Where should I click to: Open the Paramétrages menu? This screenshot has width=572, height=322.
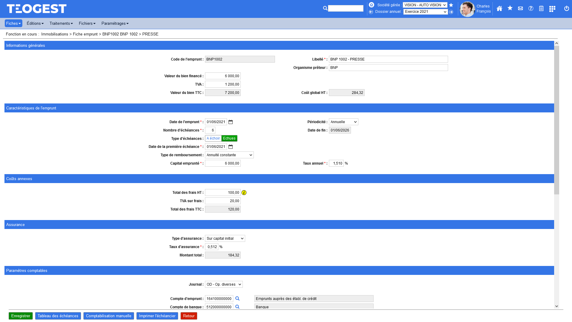[x=115, y=23]
